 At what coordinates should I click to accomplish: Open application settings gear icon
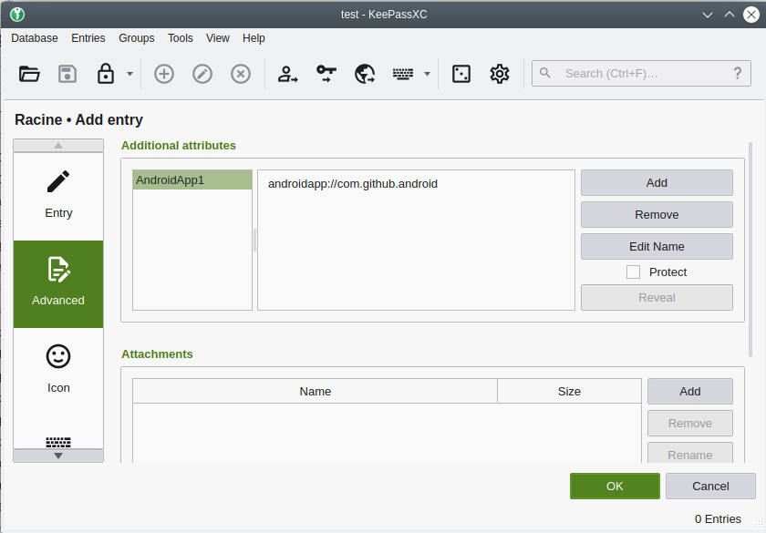coord(499,74)
